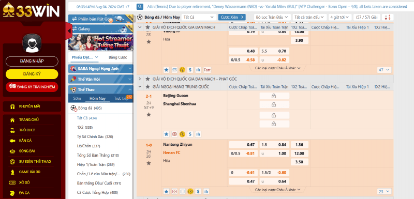414x199 pixels.
Task: Click dollar cash-out icon under Beijing Guoan match
Action: click(190, 134)
